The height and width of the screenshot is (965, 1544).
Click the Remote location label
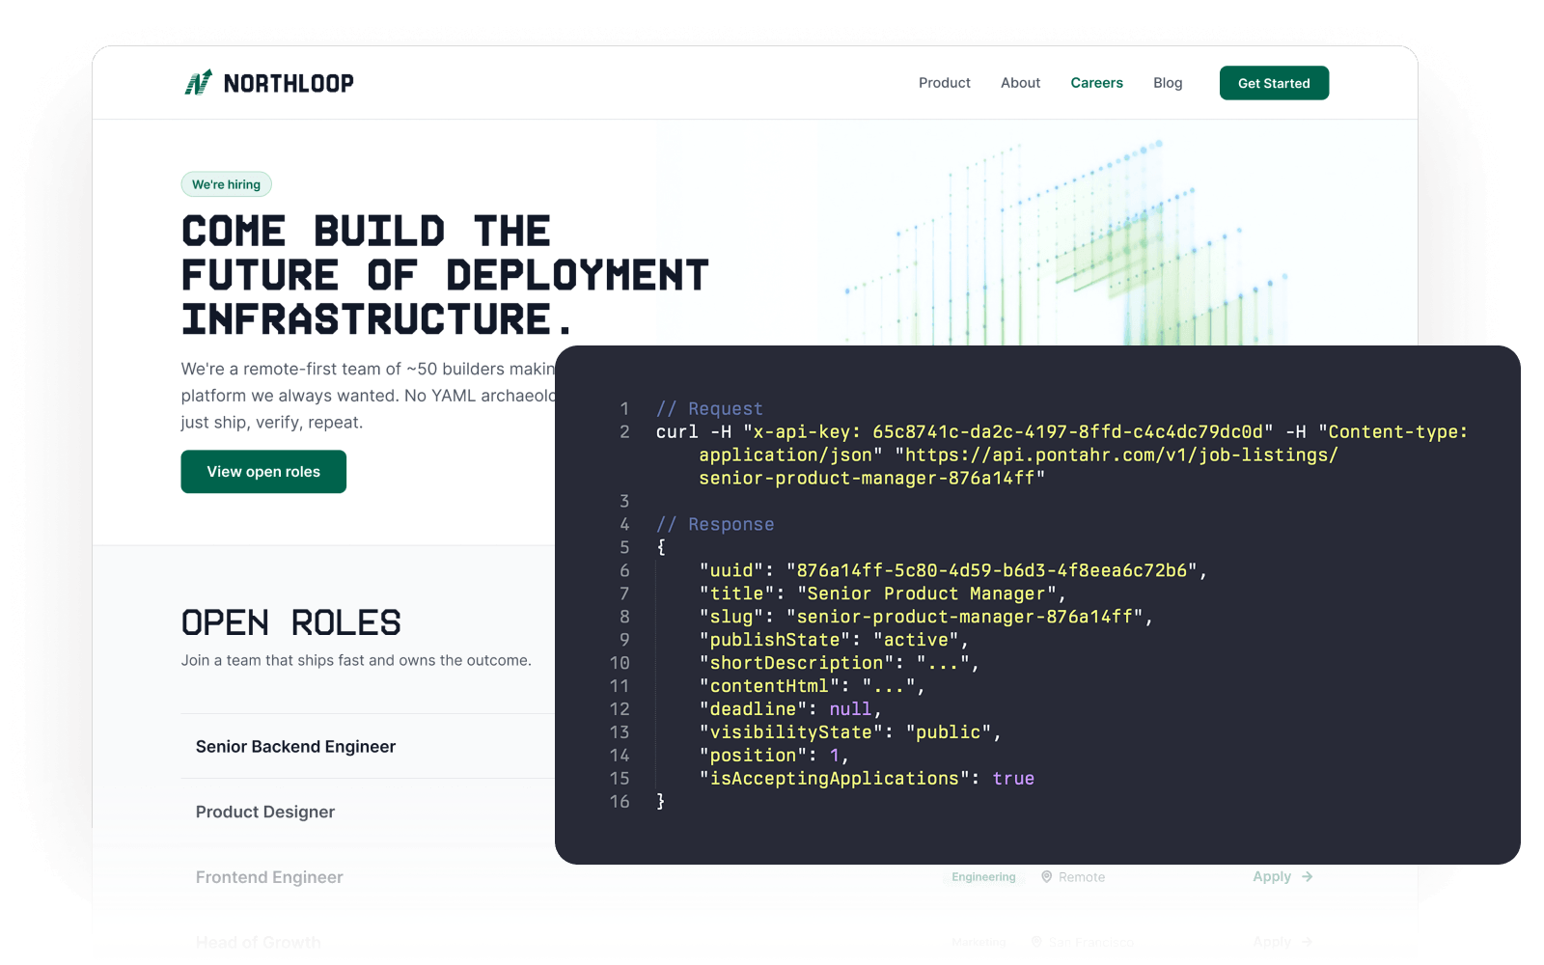click(1082, 877)
